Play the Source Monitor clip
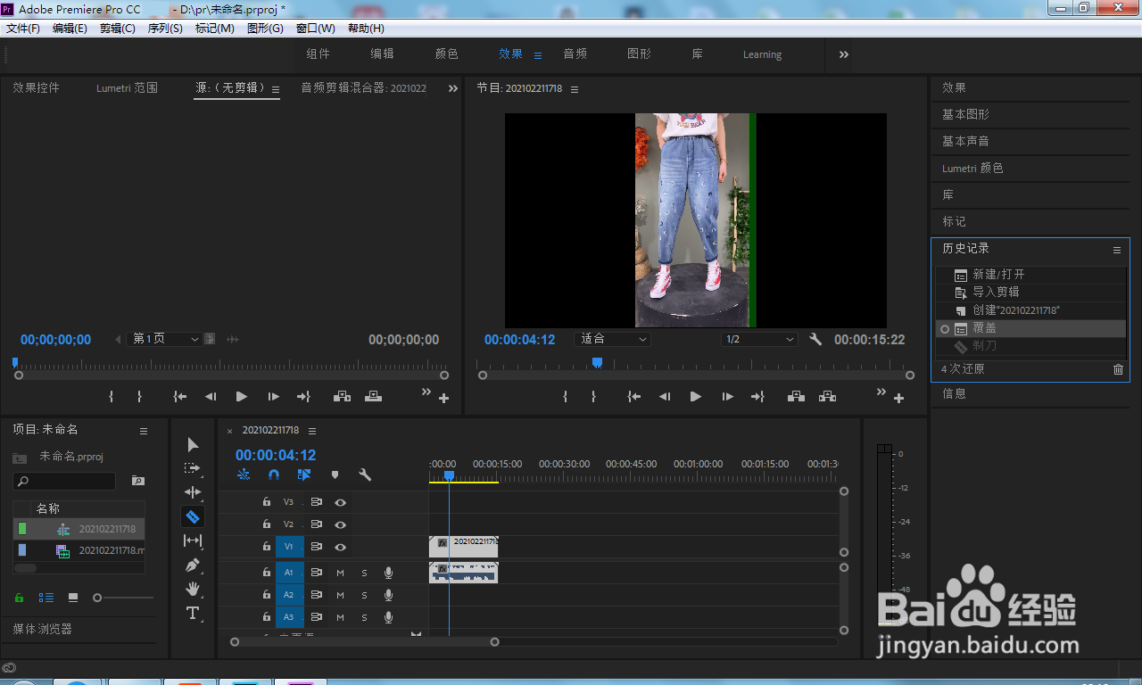 (241, 397)
